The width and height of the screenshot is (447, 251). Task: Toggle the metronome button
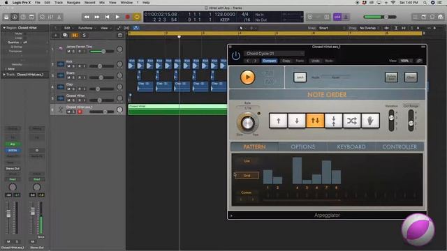346,17
